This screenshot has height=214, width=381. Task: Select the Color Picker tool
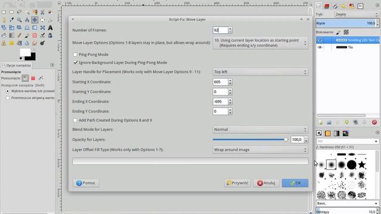[12, 20]
